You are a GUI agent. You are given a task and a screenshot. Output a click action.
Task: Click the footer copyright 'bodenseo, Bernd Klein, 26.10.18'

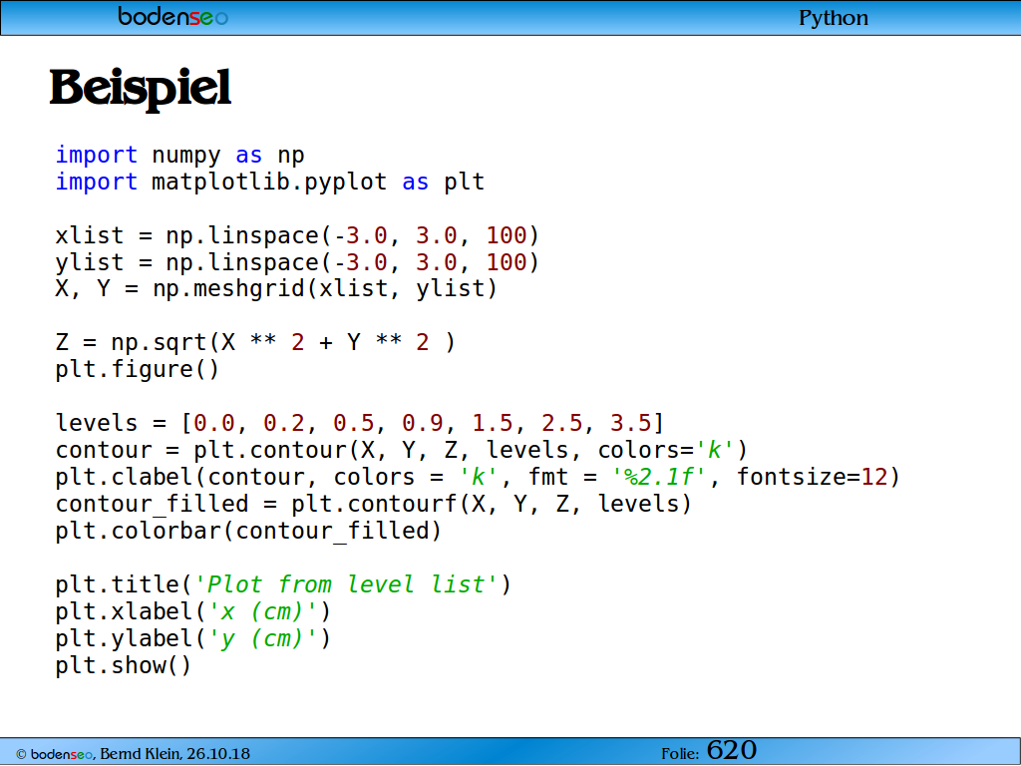point(133,754)
